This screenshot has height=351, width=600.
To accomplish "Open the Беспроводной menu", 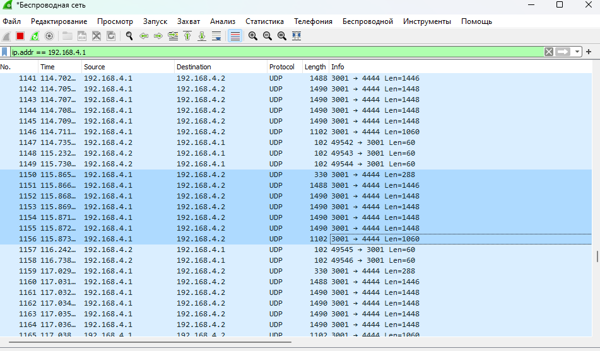I will [x=368, y=21].
